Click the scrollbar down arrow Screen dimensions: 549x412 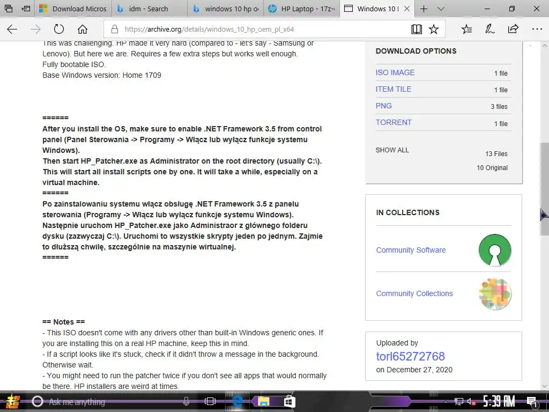click(x=545, y=386)
